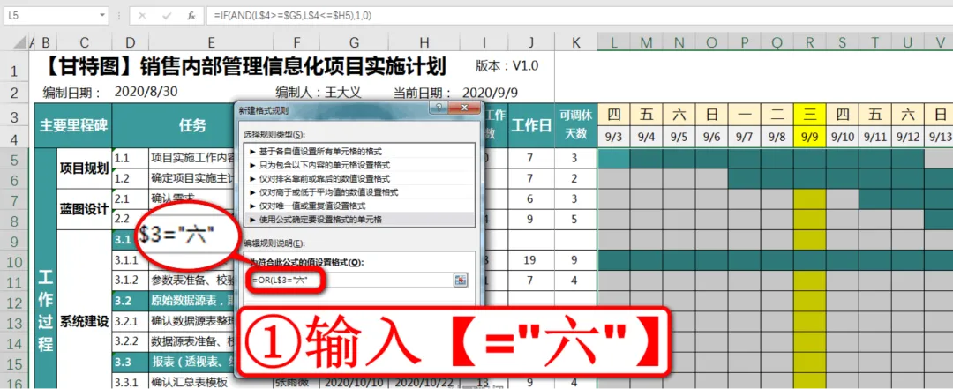Click the 主要里程碑 header cell

point(73,126)
